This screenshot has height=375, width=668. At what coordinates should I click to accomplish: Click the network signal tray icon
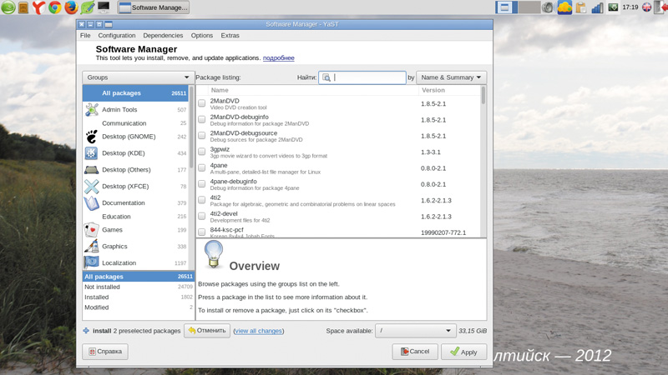tap(597, 7)
